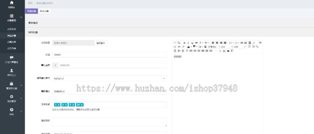Remove the '5' support amount tag
314x134 pixels.
[73, 105]
